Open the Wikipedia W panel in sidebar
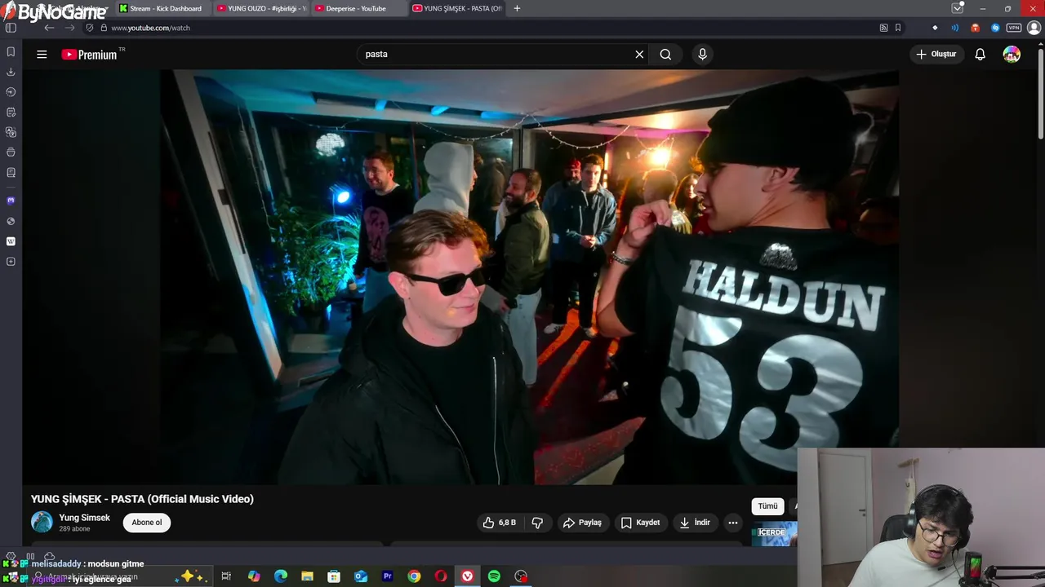This screenshot has height=587, width=1045. pyautogui.click(x=11, y=241)
